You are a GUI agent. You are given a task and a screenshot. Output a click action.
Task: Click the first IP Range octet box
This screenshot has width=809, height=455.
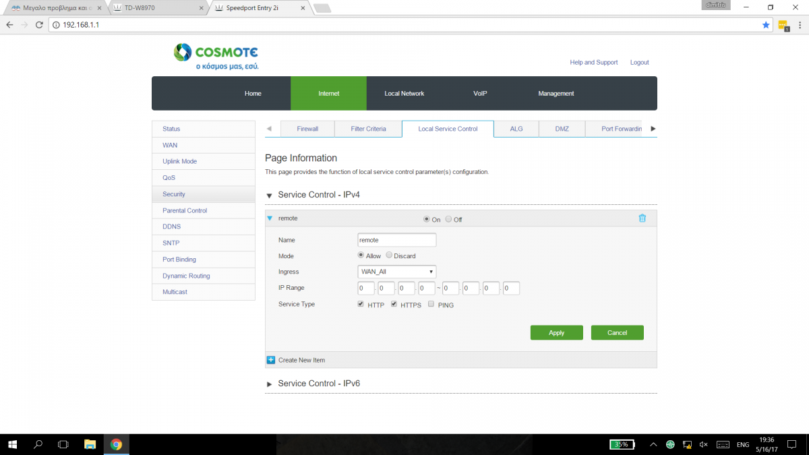pyautogui.click(x=366, y=289)
